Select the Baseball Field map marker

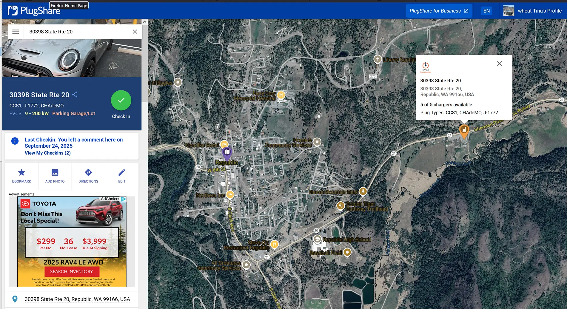click(x=347, y=252)
